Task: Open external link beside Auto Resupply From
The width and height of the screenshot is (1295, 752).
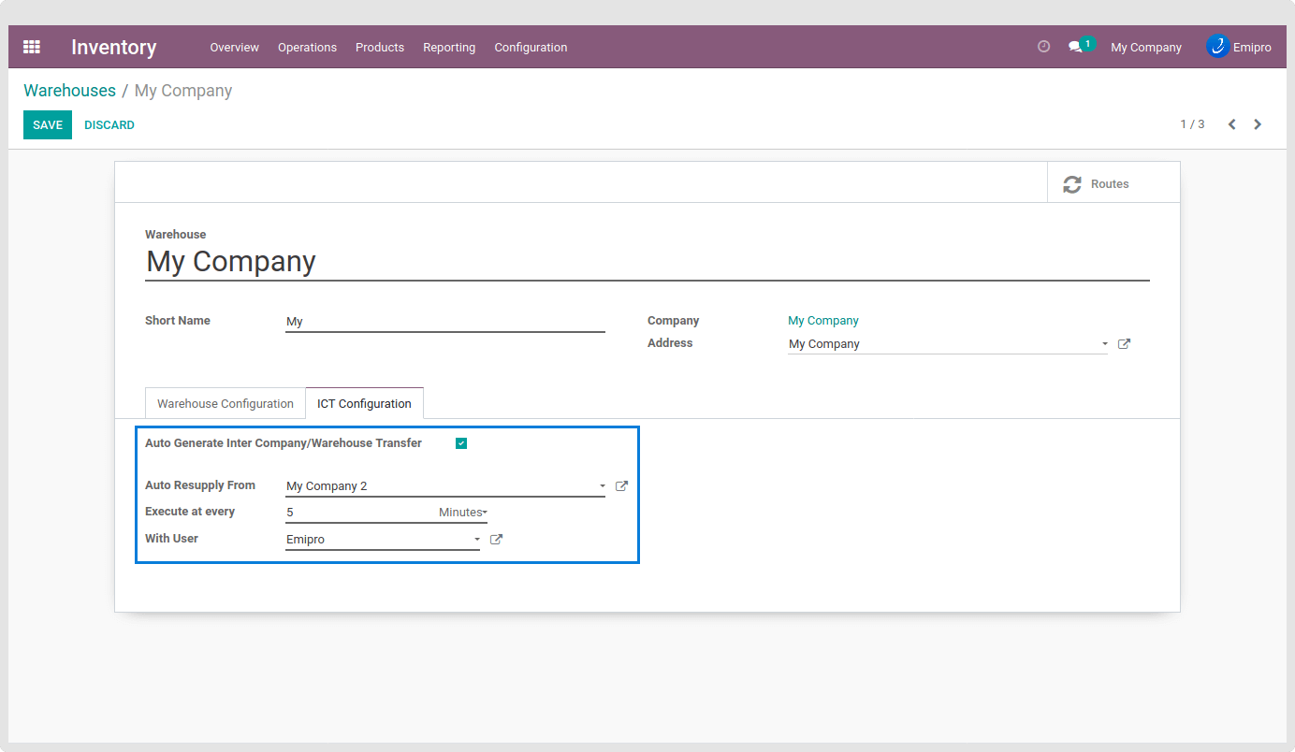Action: 621,486
